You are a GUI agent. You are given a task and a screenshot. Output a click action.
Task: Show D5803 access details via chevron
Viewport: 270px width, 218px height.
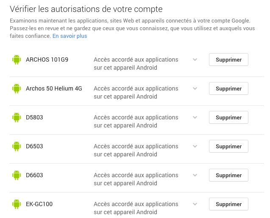[195, 117]
